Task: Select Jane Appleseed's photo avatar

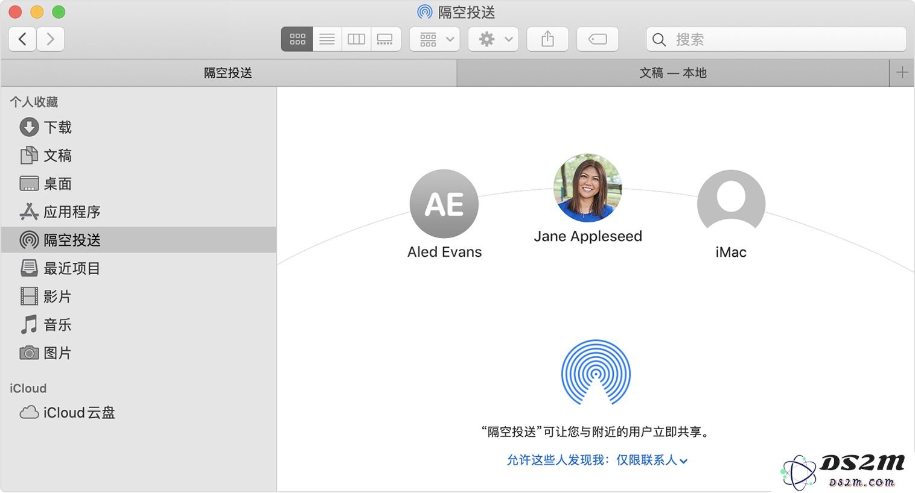Action: pyautogui.click(x=588, y=188)
